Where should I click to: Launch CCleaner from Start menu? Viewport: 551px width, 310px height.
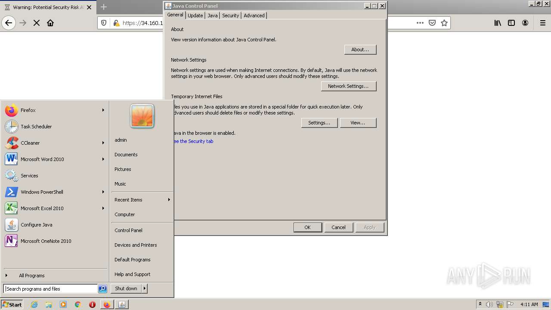tap(12, 143)
